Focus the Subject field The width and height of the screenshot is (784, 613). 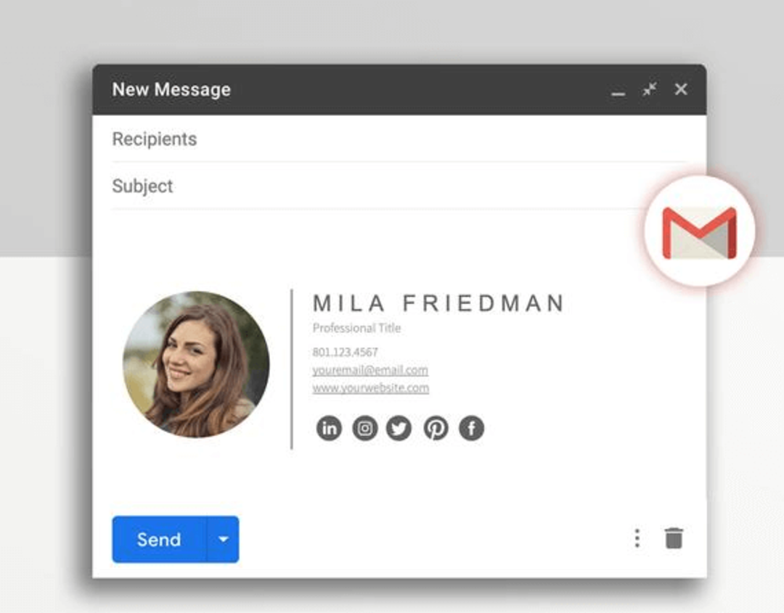tap(399, 186)
